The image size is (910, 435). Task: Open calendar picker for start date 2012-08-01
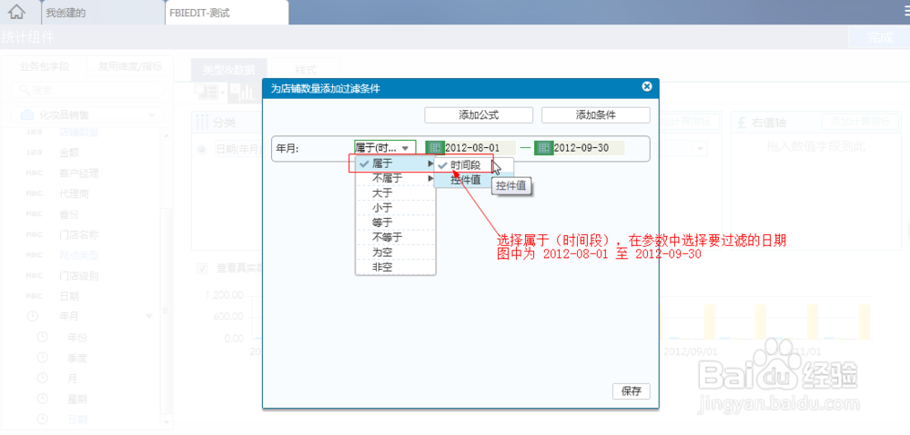tap(433, 148)
